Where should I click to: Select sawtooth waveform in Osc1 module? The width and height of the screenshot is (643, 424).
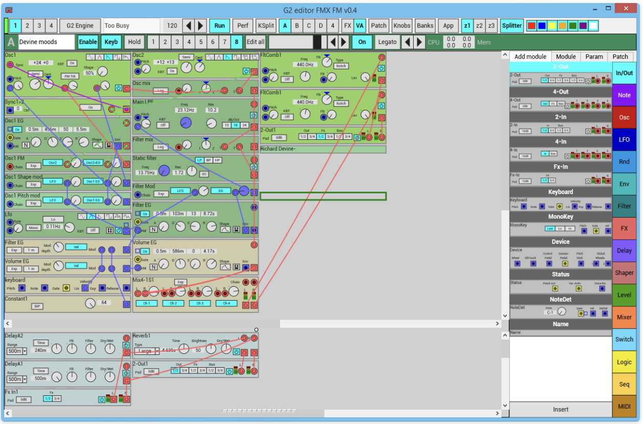pyautogui.click(x=109, y=57)
